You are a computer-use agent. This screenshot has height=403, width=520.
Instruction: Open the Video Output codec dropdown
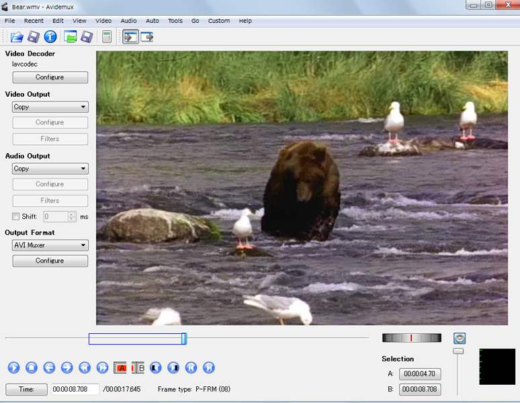point(50,107)
